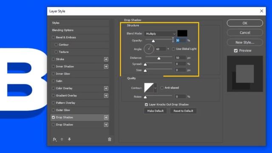Open the Blend Mode Multiply dropdown
272x153 pixels.
pos(160,34)
